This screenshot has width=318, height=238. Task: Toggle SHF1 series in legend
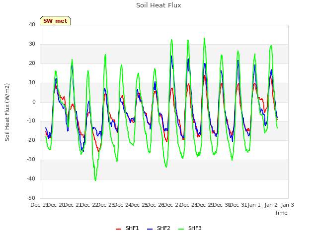point(127,228)
